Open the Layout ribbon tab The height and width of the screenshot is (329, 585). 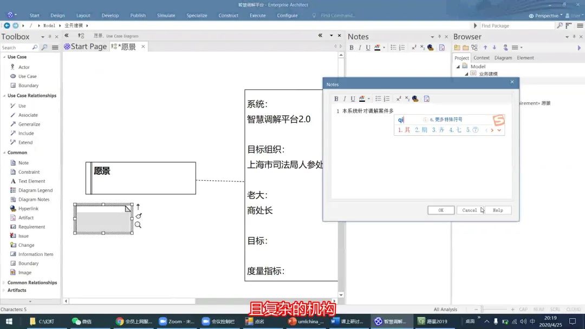83,16
